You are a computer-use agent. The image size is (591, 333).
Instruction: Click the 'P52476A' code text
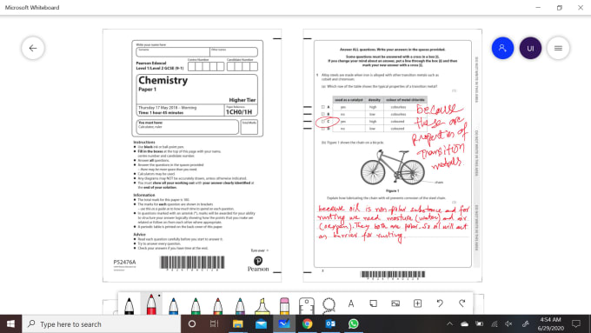124,262
